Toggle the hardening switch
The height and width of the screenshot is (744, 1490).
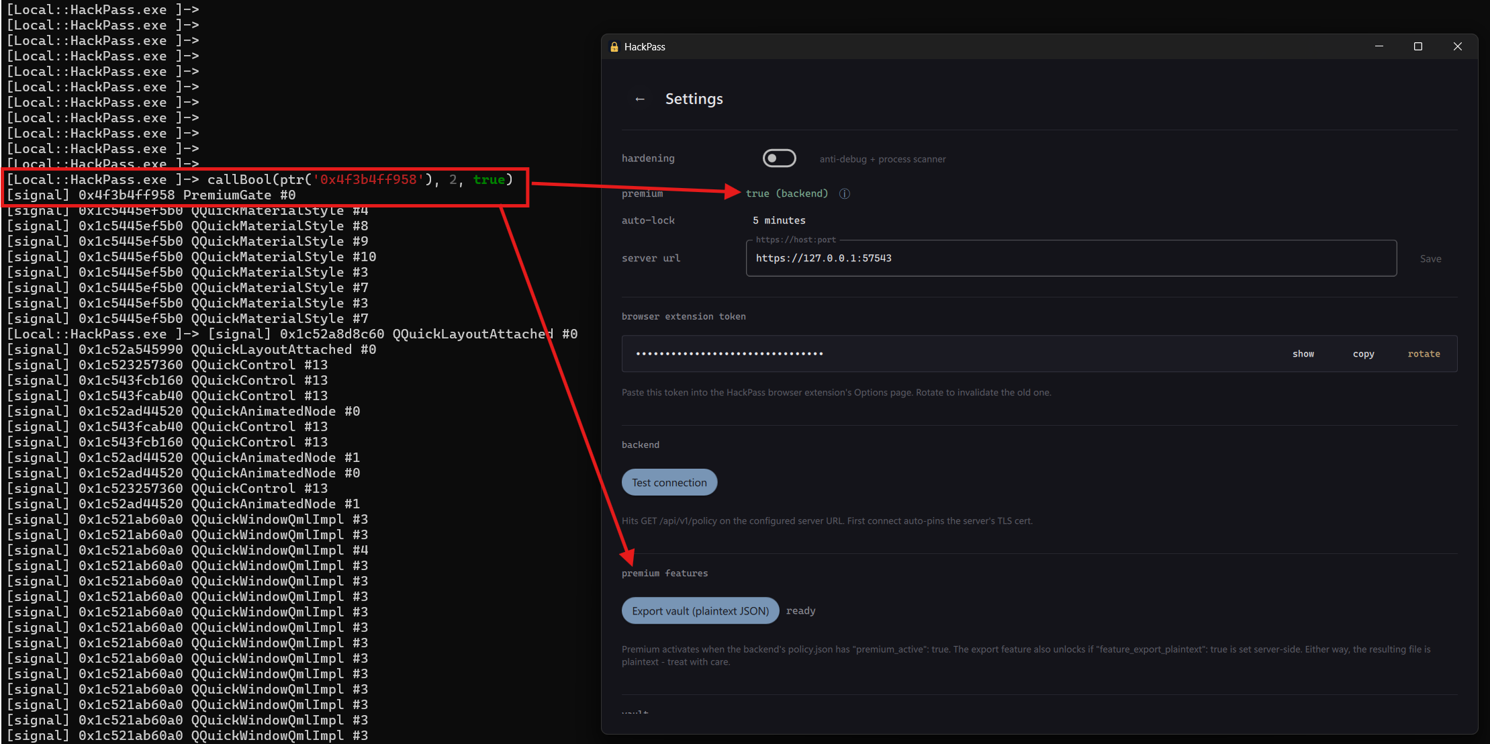(x=779, y=158)
